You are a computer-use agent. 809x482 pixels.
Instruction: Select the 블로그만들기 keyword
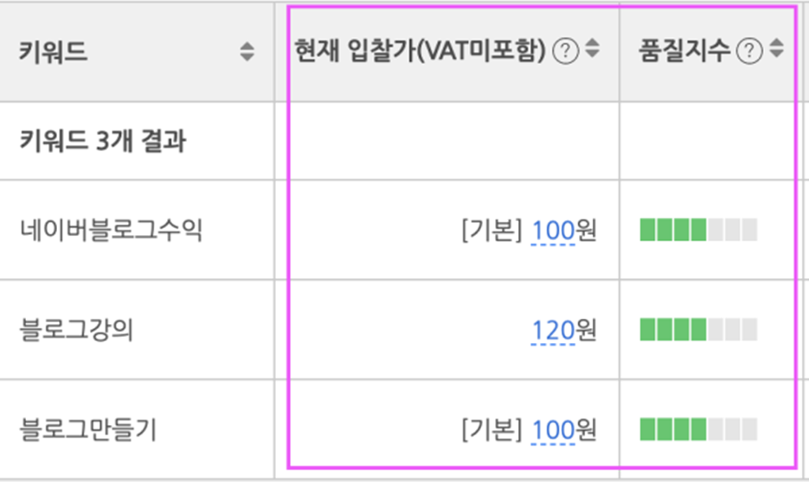coord(87,429)
